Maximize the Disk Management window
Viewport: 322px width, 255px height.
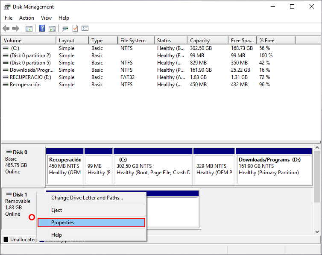point(292,6)
